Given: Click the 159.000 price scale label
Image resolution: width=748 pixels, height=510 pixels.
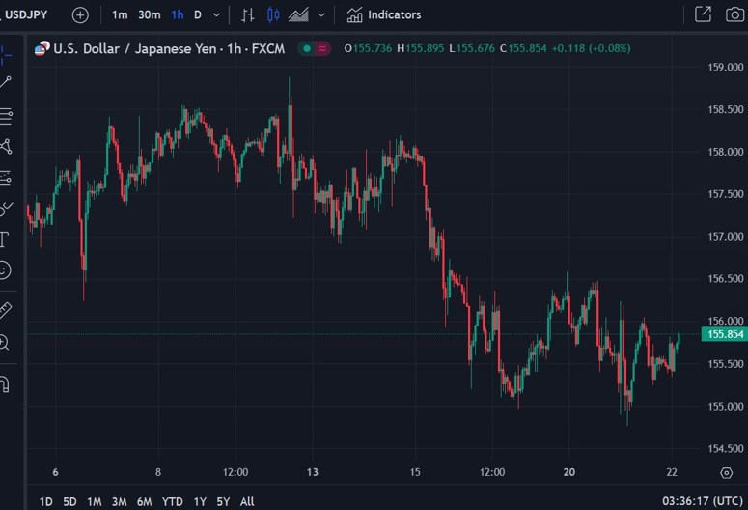Looking at the screenshot, I should 726,68.
